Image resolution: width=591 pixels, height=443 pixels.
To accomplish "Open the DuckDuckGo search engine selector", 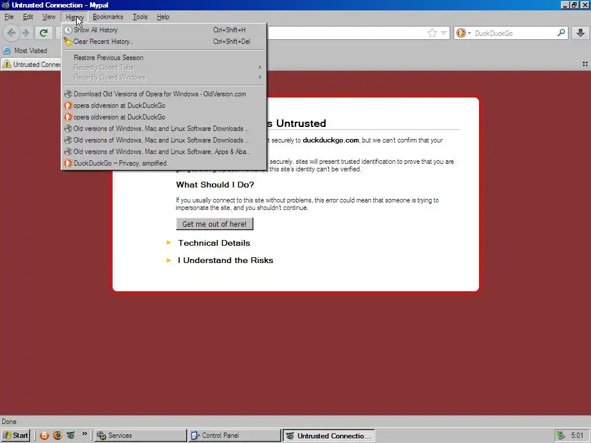I will click(463, 33).
